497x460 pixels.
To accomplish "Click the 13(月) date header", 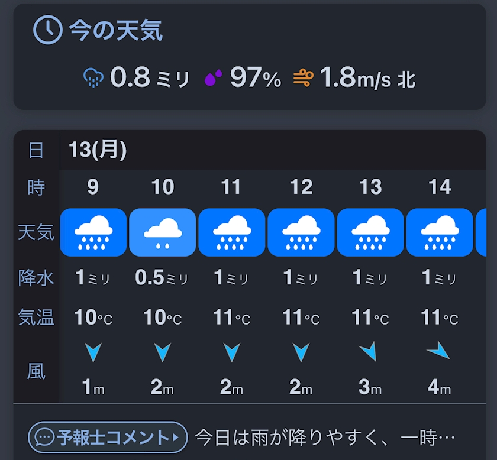I will (x=98, y=150).
